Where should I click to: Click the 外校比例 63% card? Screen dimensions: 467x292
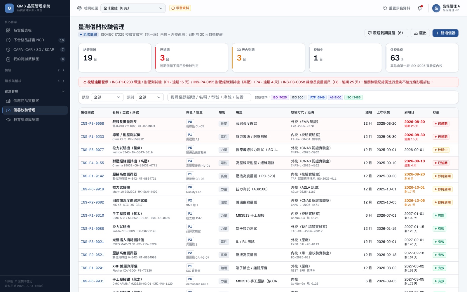click(x=422, y=58)
